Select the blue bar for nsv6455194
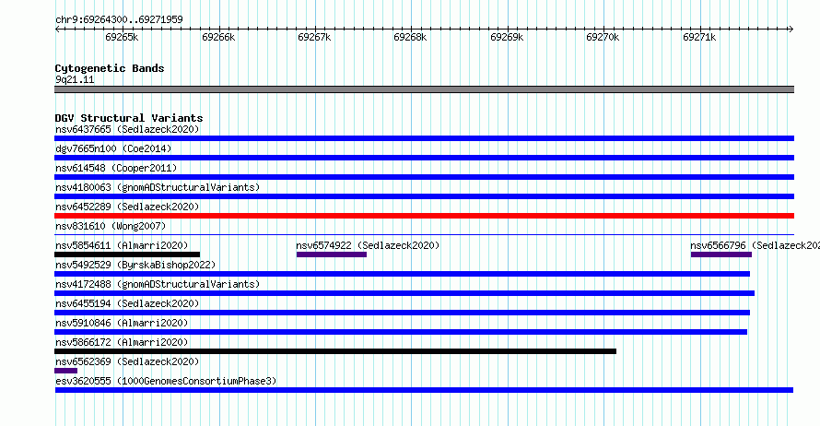820x426 pixels. (x=402, y=313)
